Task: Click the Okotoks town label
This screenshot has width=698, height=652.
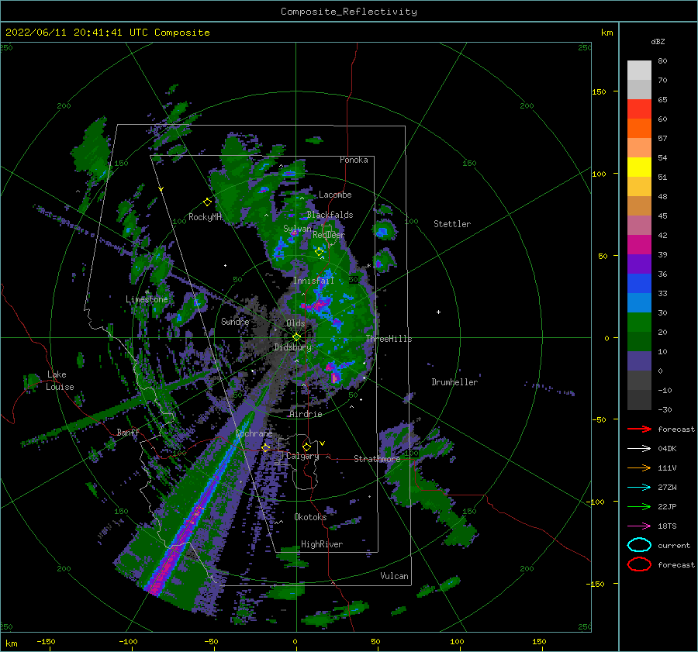Action: click(310, 516)
